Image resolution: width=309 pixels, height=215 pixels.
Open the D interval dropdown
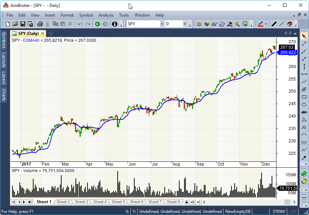pos(185,24)
